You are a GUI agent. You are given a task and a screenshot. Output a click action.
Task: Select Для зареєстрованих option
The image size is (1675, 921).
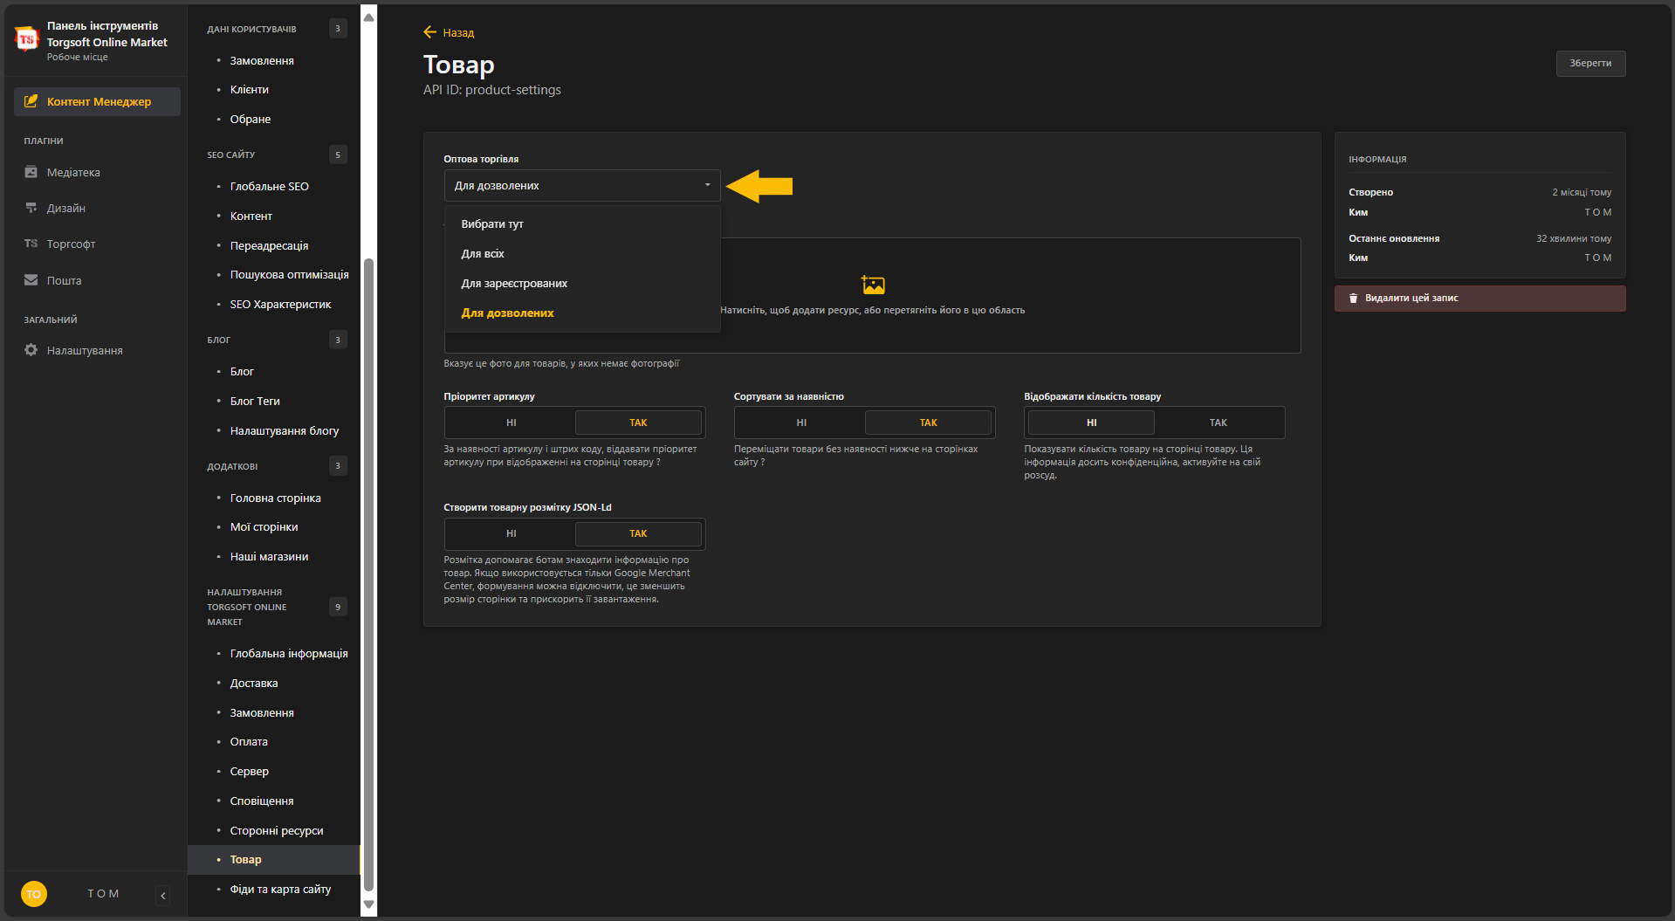click(x=582, y=284)
